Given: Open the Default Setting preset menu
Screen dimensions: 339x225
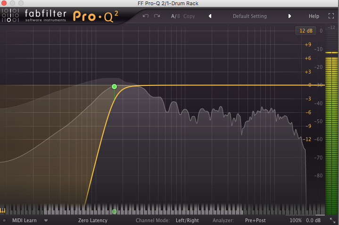Looking at the screenshot, I should (250, 16).
